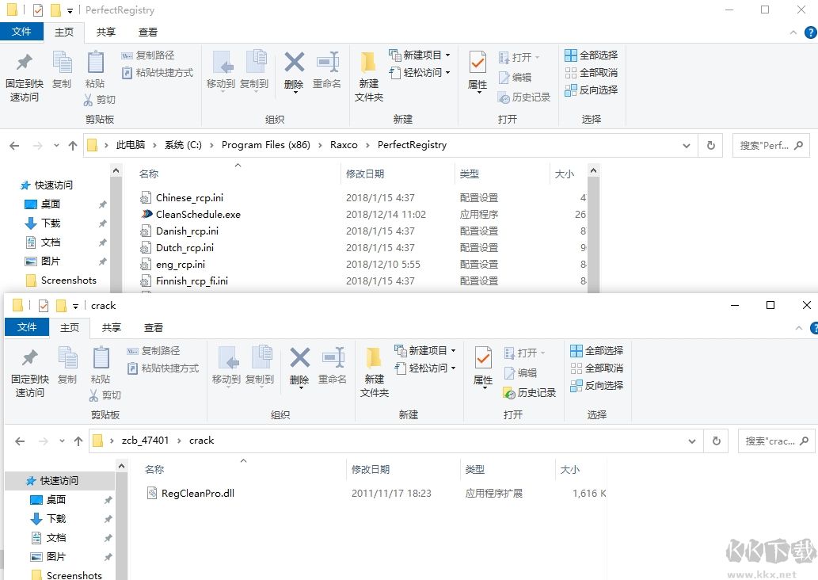The image size is (818, 580).
Task: Click Properties (属性) icon in crack window
Action: click(x=483, y=358)
